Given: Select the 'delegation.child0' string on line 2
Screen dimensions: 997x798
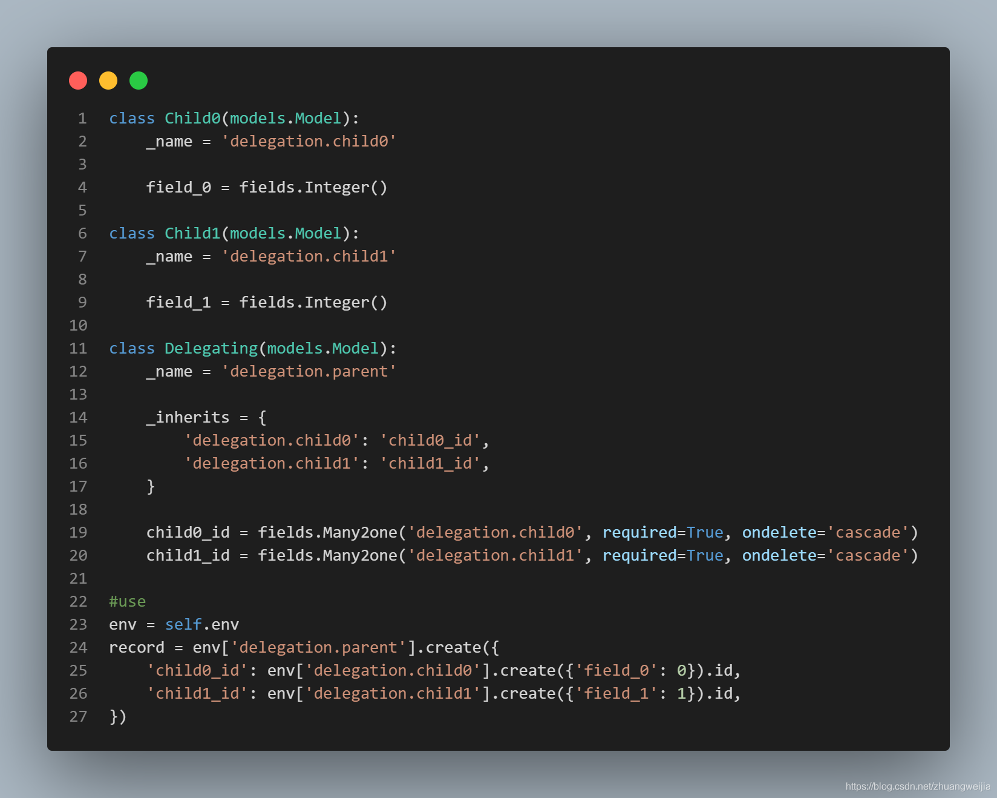Looking at the screenshot, I should point(309,141).
